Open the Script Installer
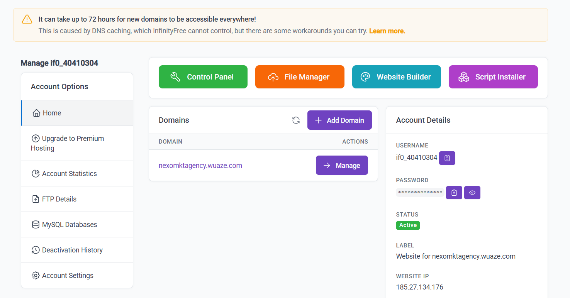The height and width of the screenshot is (298, 570). pyautogui.click(x=493, y=77)
